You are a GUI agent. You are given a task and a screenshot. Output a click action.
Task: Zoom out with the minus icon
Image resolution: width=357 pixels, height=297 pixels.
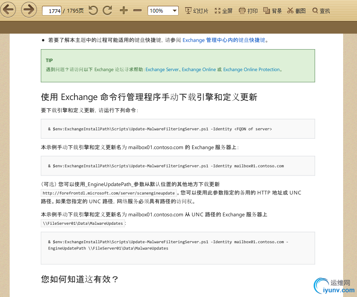click(x=138, y=11)
